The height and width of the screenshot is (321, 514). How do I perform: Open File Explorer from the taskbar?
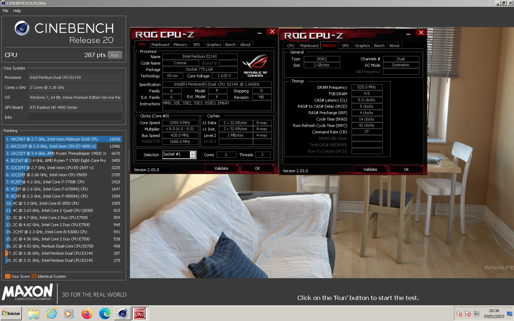click(34, 314)
